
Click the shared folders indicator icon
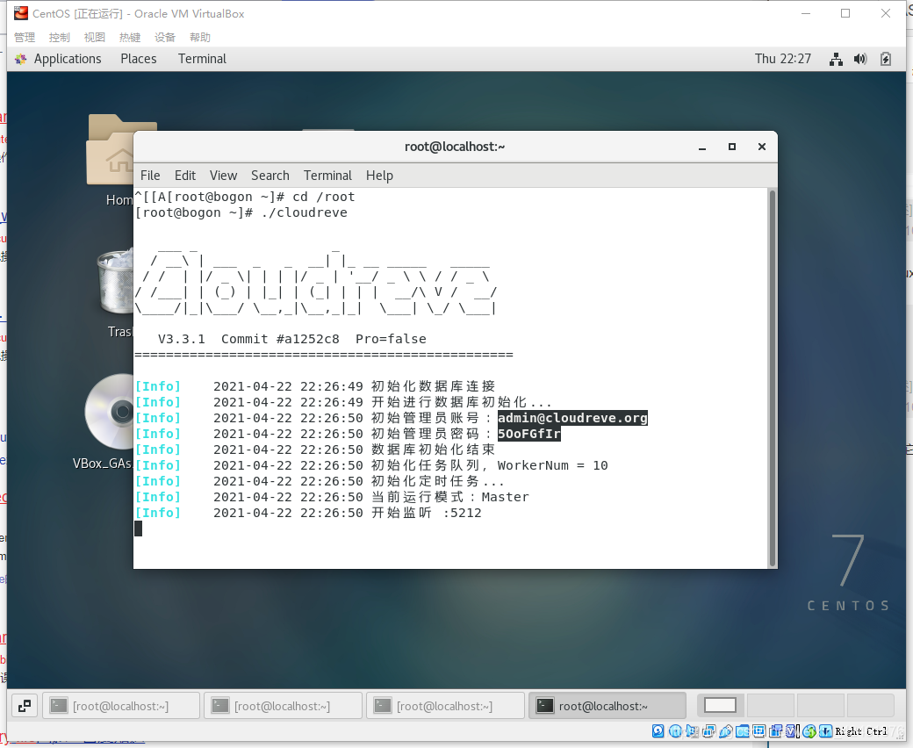(743, 731)
